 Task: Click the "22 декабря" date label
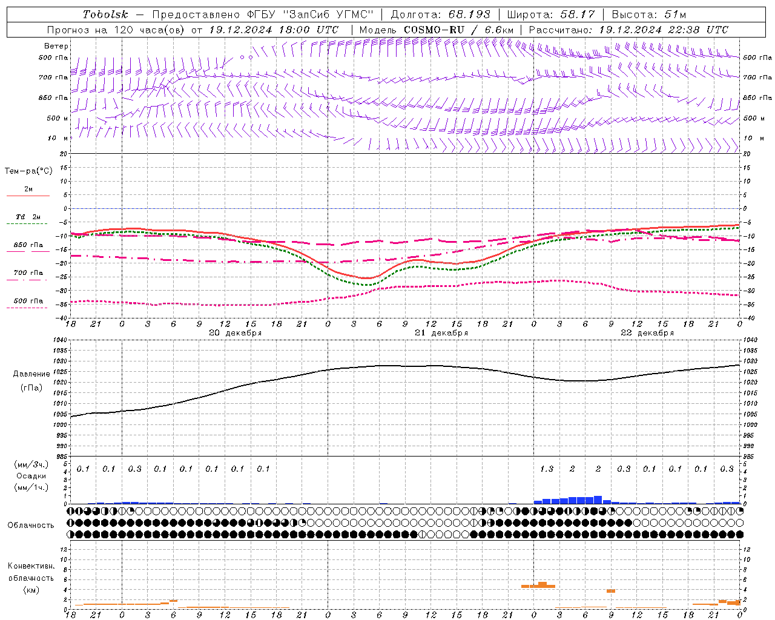point(647,333)
